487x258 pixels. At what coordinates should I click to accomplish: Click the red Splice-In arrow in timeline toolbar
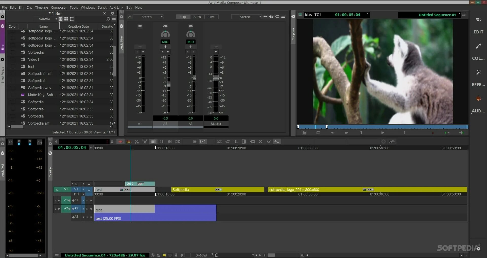point(120,142)
